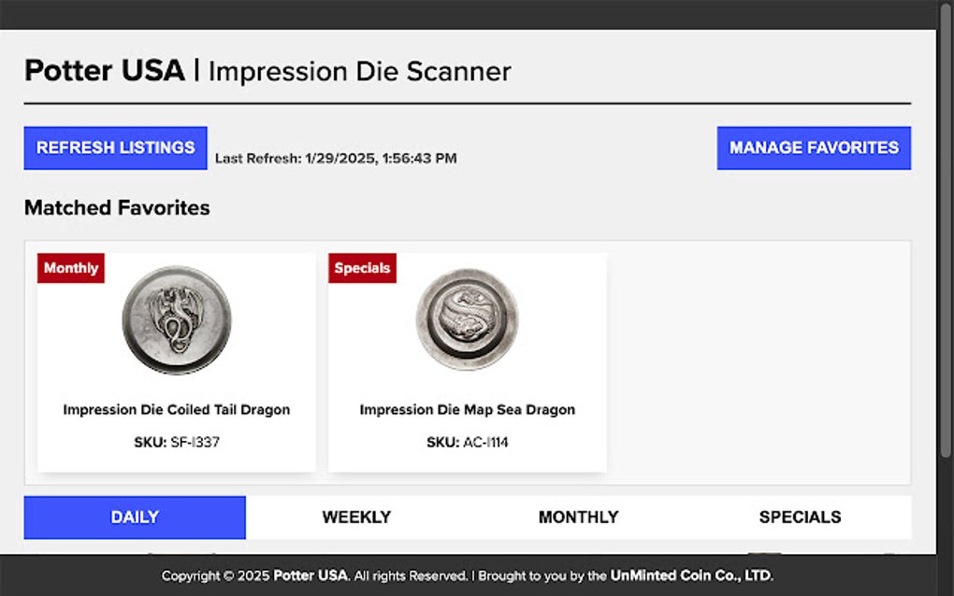
Task: Open the Impression Die Map Sea Dragon listing
Action: click(x=468, y=409)
